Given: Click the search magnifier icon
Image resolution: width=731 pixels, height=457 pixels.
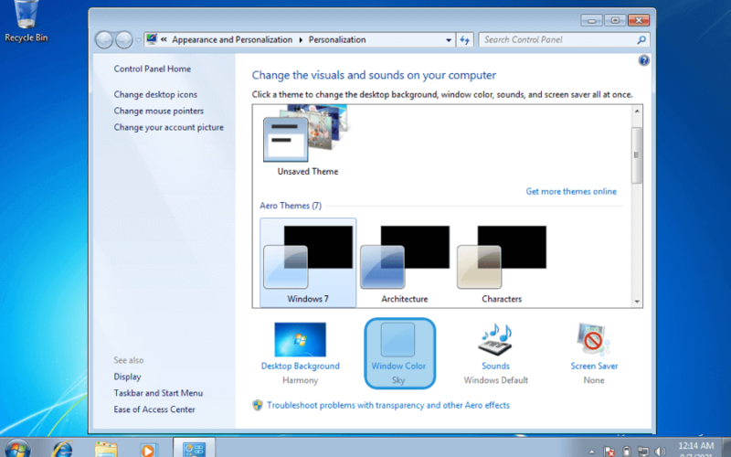Looking at the screenshot, I should tap(641, 40).
